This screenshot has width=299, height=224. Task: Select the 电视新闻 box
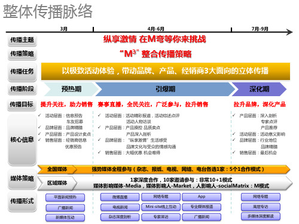coord(120,207)
